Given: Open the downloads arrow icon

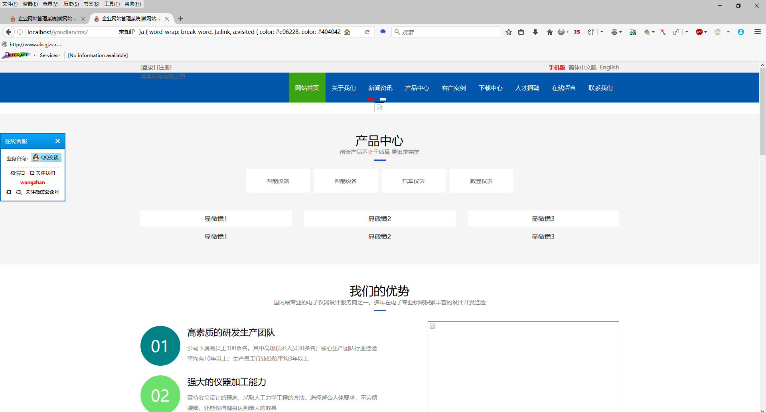Looking at the screenshot, I should point(535,32).
